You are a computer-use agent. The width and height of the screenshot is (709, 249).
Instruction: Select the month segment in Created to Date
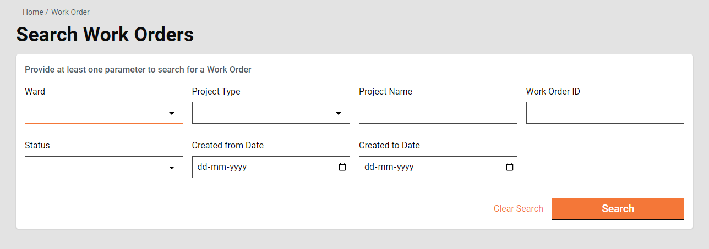point(383,167)
